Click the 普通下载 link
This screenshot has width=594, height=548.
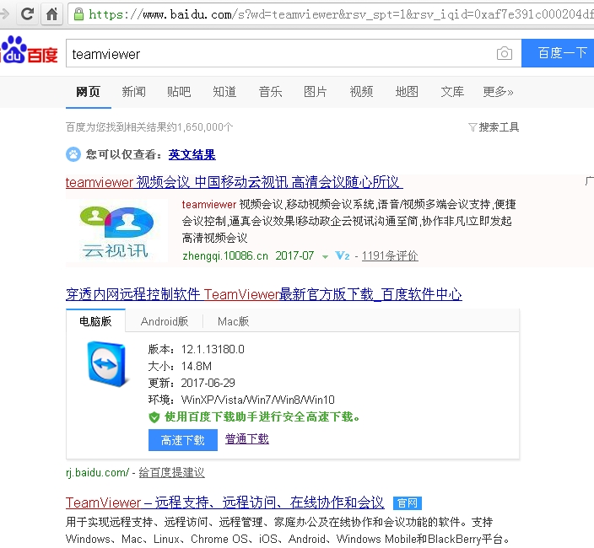(x=247, y=439)
